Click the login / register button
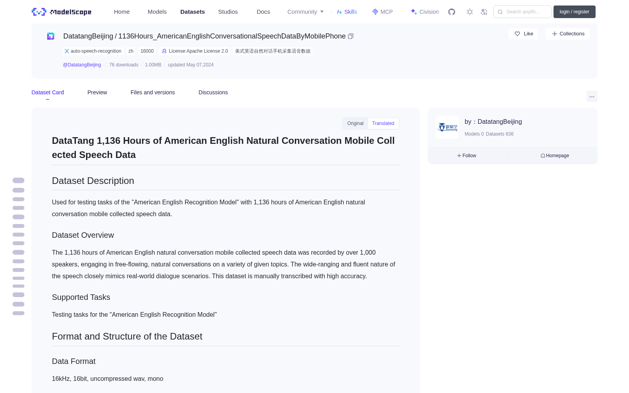 pos(574,12)
